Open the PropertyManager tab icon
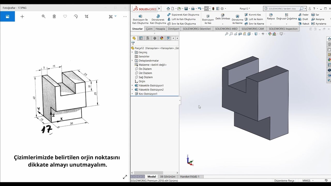This screenshot has width=331, height=186. click(141, 38)
